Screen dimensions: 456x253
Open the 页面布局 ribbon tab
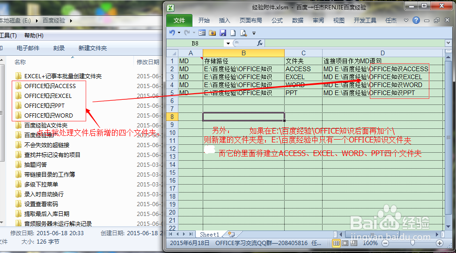pyautogui.click(x=250, y=20)
